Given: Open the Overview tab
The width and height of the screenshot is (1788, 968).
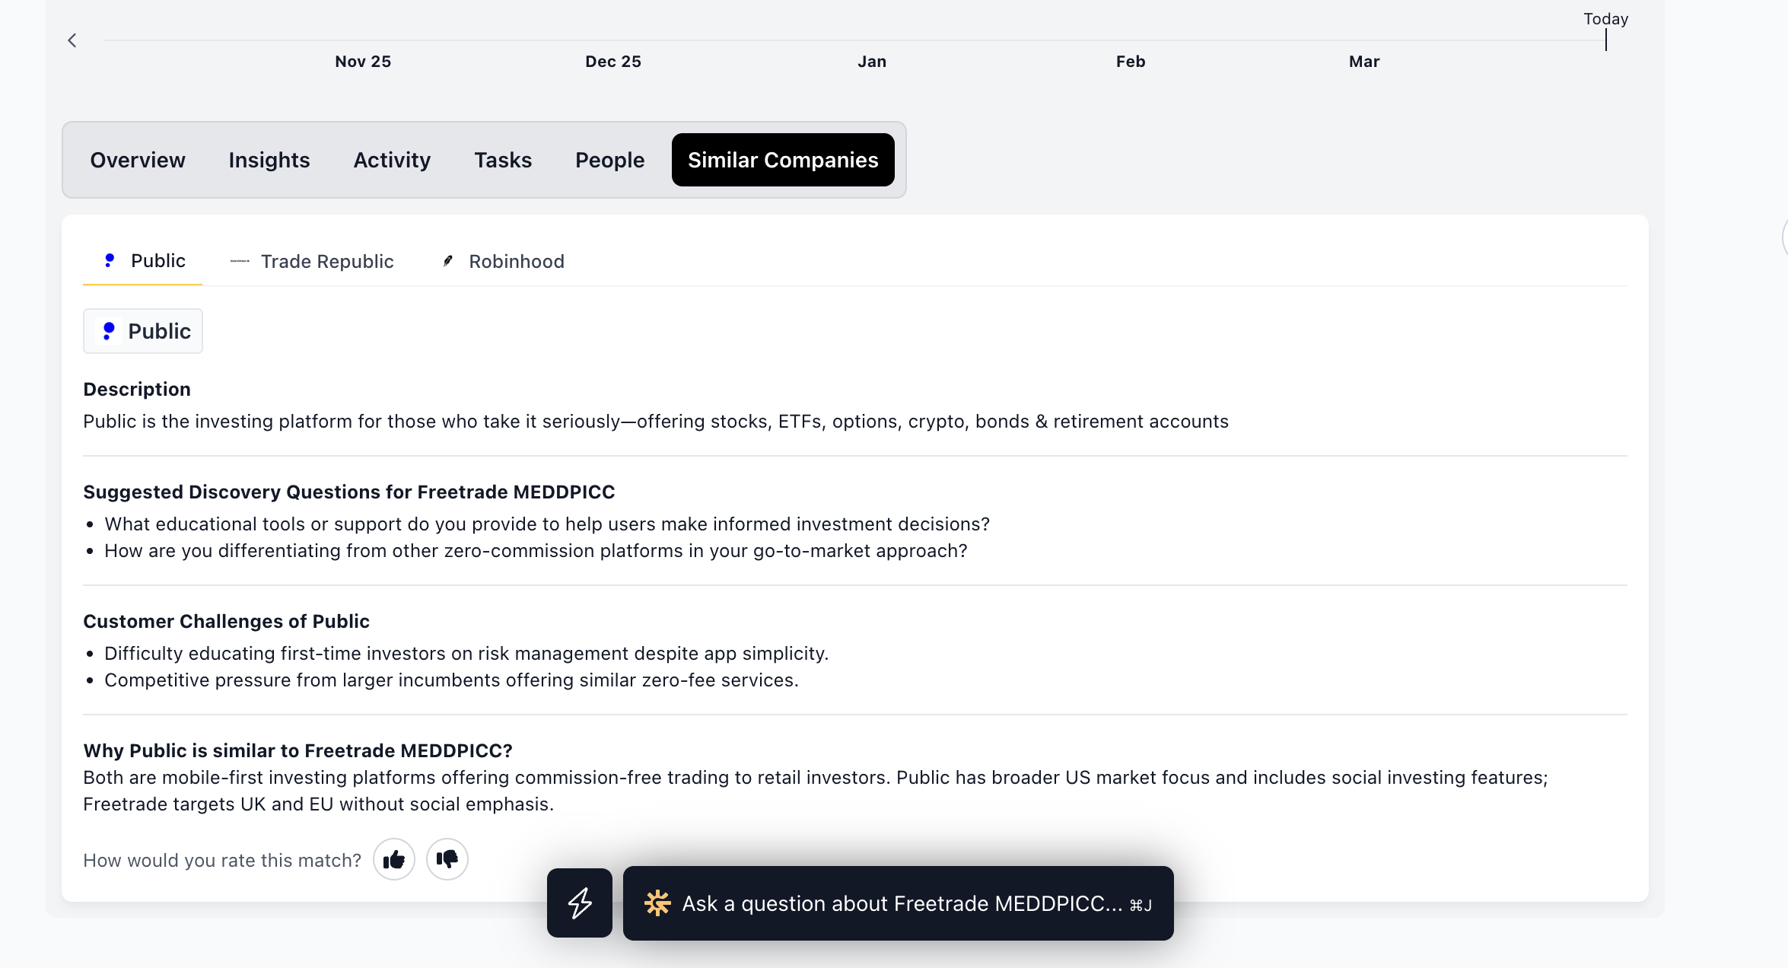Looking at the screenshot, I should click(x=138, y=160).
